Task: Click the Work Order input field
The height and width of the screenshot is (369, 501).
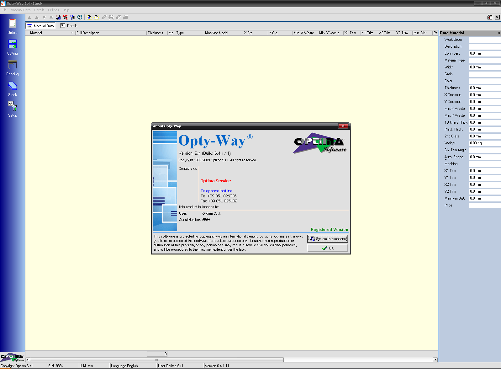Action: point(485,40)
